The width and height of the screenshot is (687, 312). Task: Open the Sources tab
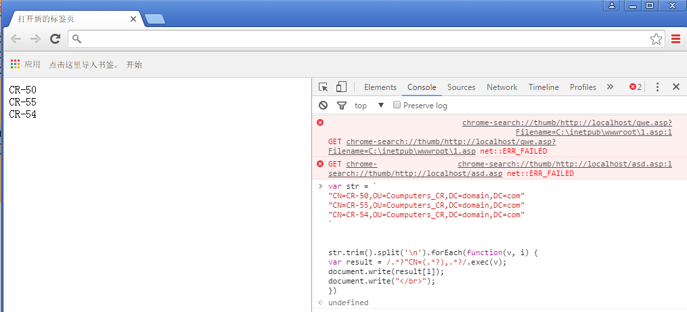click(462, 87)
